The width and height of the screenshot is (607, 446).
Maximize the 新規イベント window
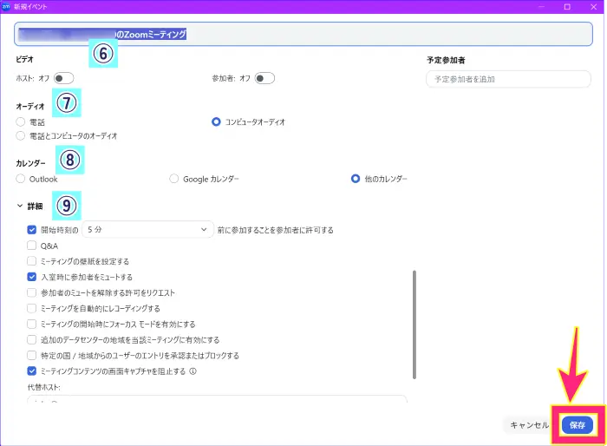click(567, 7)
